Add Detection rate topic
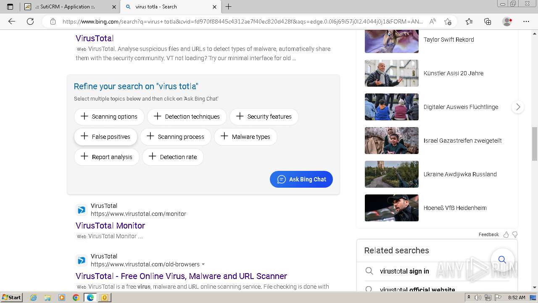The height and width of the screenshot is (303, 538). (x=173, y=157)
